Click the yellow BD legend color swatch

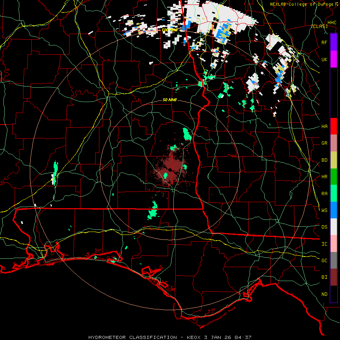click(334, 160)
